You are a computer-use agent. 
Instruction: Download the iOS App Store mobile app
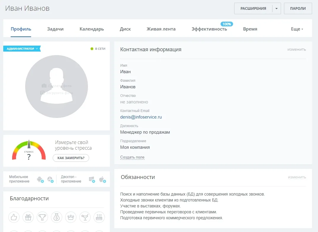(x=50, y=180)
